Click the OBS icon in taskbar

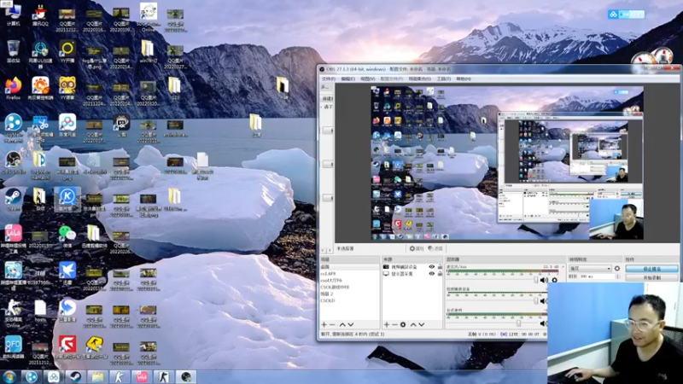[186, 376]
